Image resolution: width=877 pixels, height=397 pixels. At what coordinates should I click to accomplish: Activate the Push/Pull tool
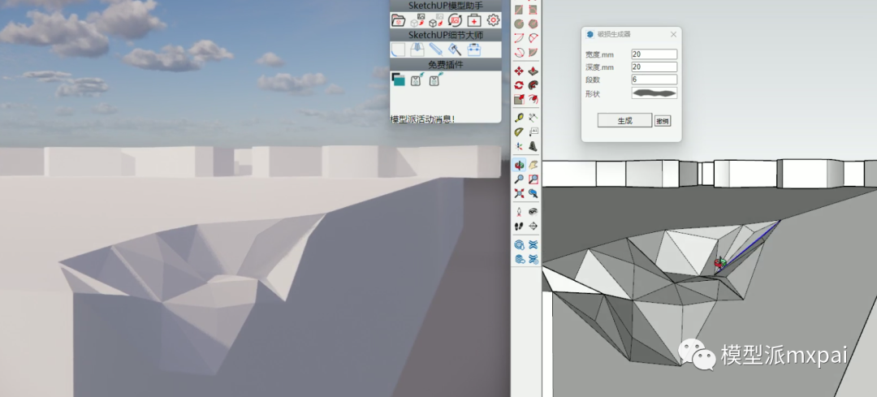(533, 71)
